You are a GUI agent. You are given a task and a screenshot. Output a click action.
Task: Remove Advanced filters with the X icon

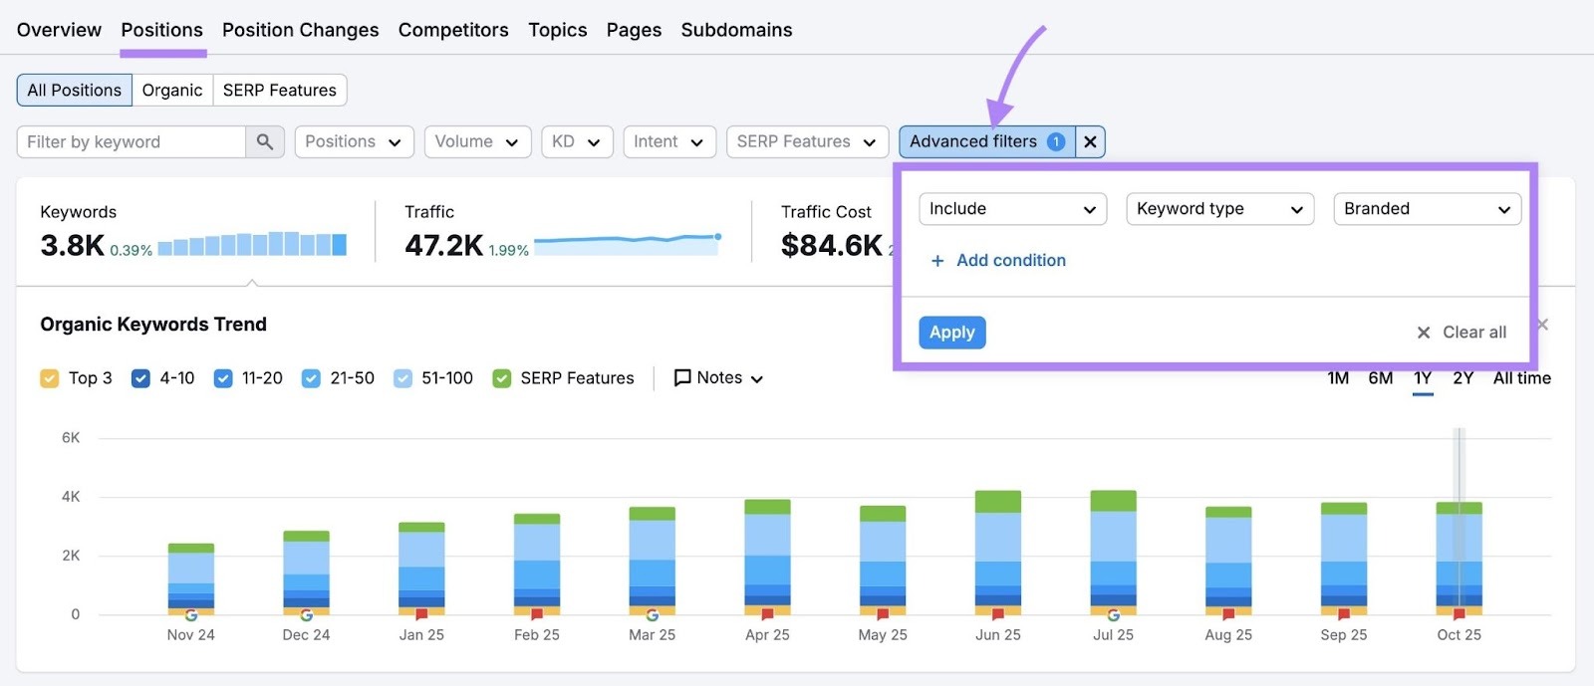pyautogui.click(x=1090, y=142)
